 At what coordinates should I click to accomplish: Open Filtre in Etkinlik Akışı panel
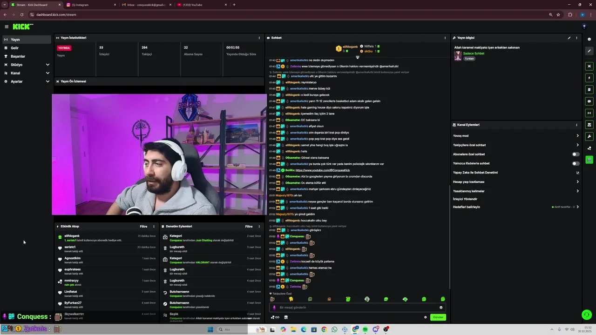pos(143,227)
